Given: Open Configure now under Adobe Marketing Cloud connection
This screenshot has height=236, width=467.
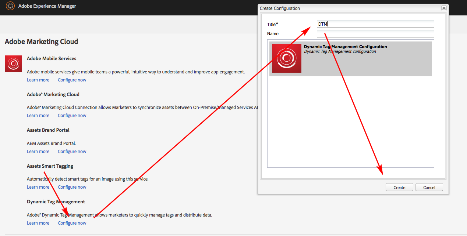Looking at the screenshot, I should tap(72, 116).
